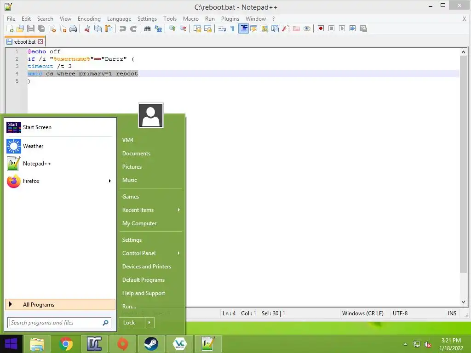This screenshot has width=471, height=353.
Task: Save the file with toolbar icon
Action: [x=31, y=28]
